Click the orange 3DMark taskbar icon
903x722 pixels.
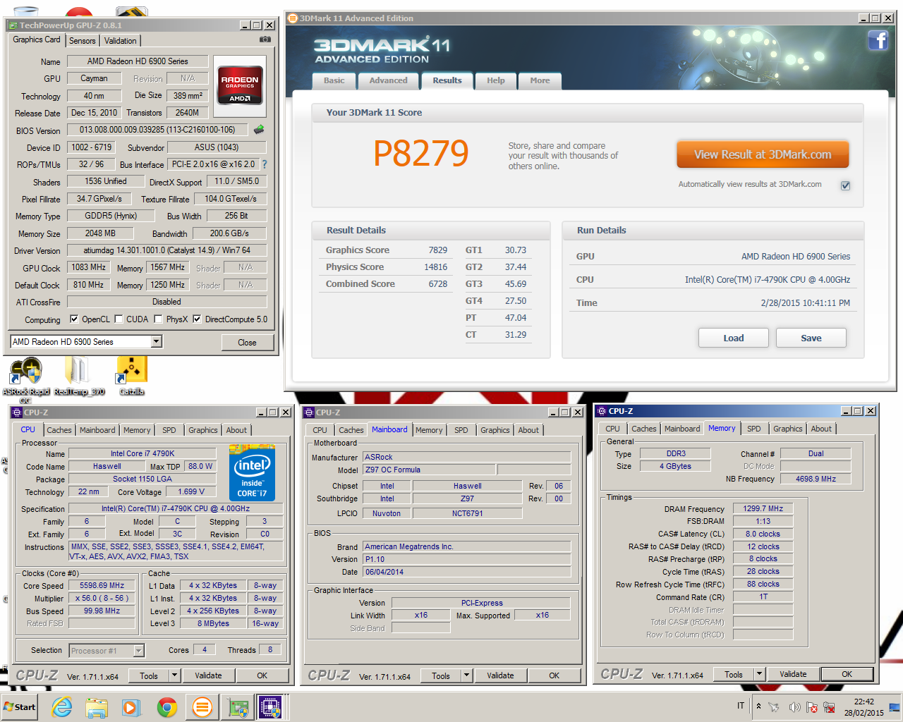coord(202,706)
